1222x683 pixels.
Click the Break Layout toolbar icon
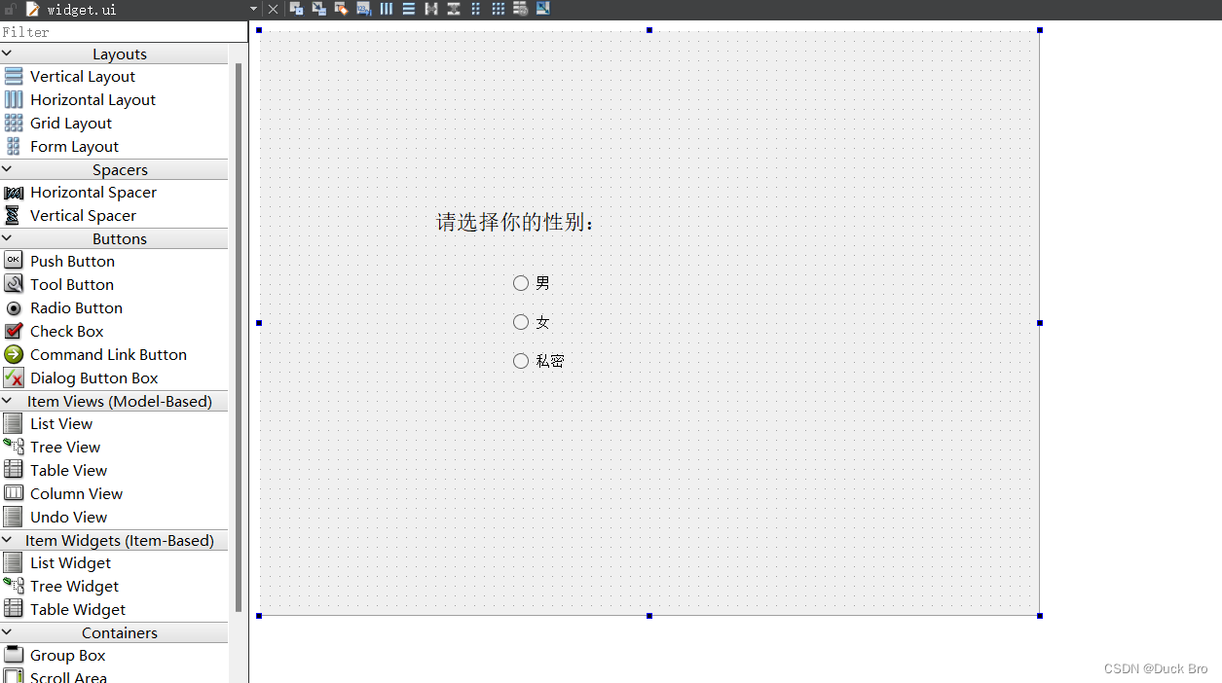[520, 10]
